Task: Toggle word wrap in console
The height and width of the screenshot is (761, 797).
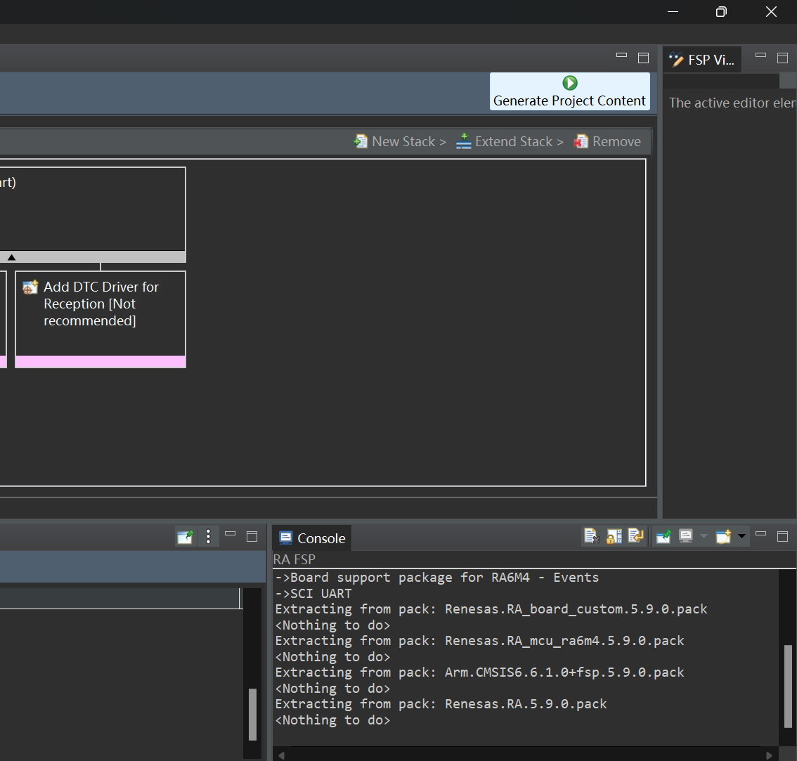Action: click(635, 536)
